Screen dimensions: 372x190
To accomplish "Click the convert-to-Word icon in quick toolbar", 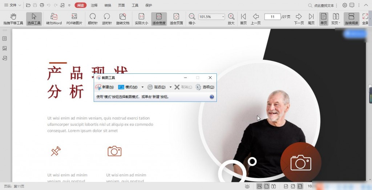I will tap(62, 5).
